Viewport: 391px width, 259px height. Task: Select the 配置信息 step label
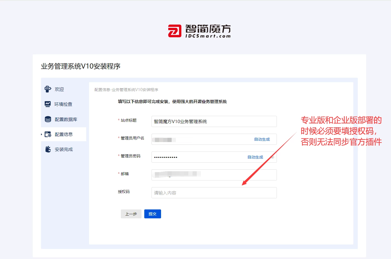tap(64, 135)
